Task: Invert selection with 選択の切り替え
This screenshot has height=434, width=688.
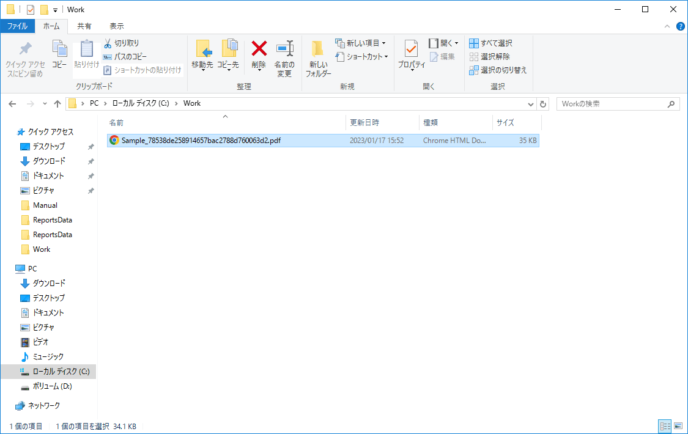Action: coord(498,70)
